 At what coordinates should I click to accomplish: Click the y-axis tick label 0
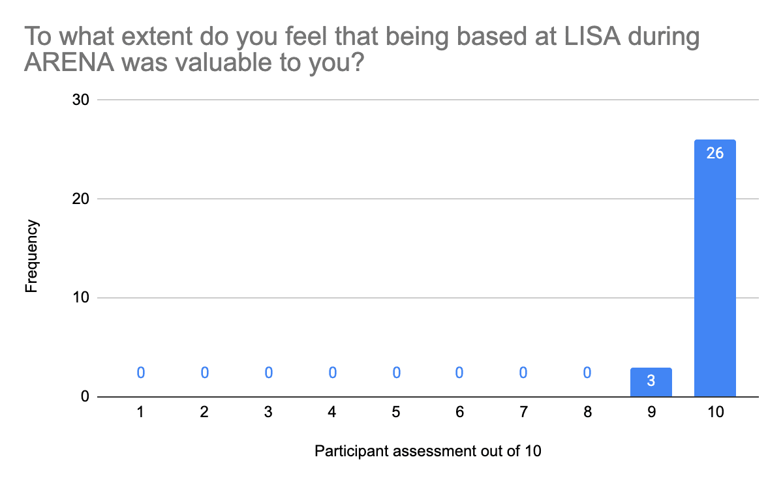86,397
